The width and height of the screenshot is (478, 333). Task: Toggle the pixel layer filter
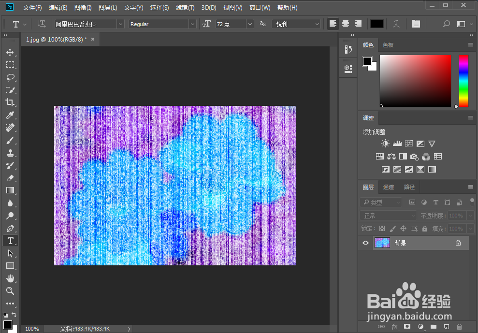coord(412,202)
